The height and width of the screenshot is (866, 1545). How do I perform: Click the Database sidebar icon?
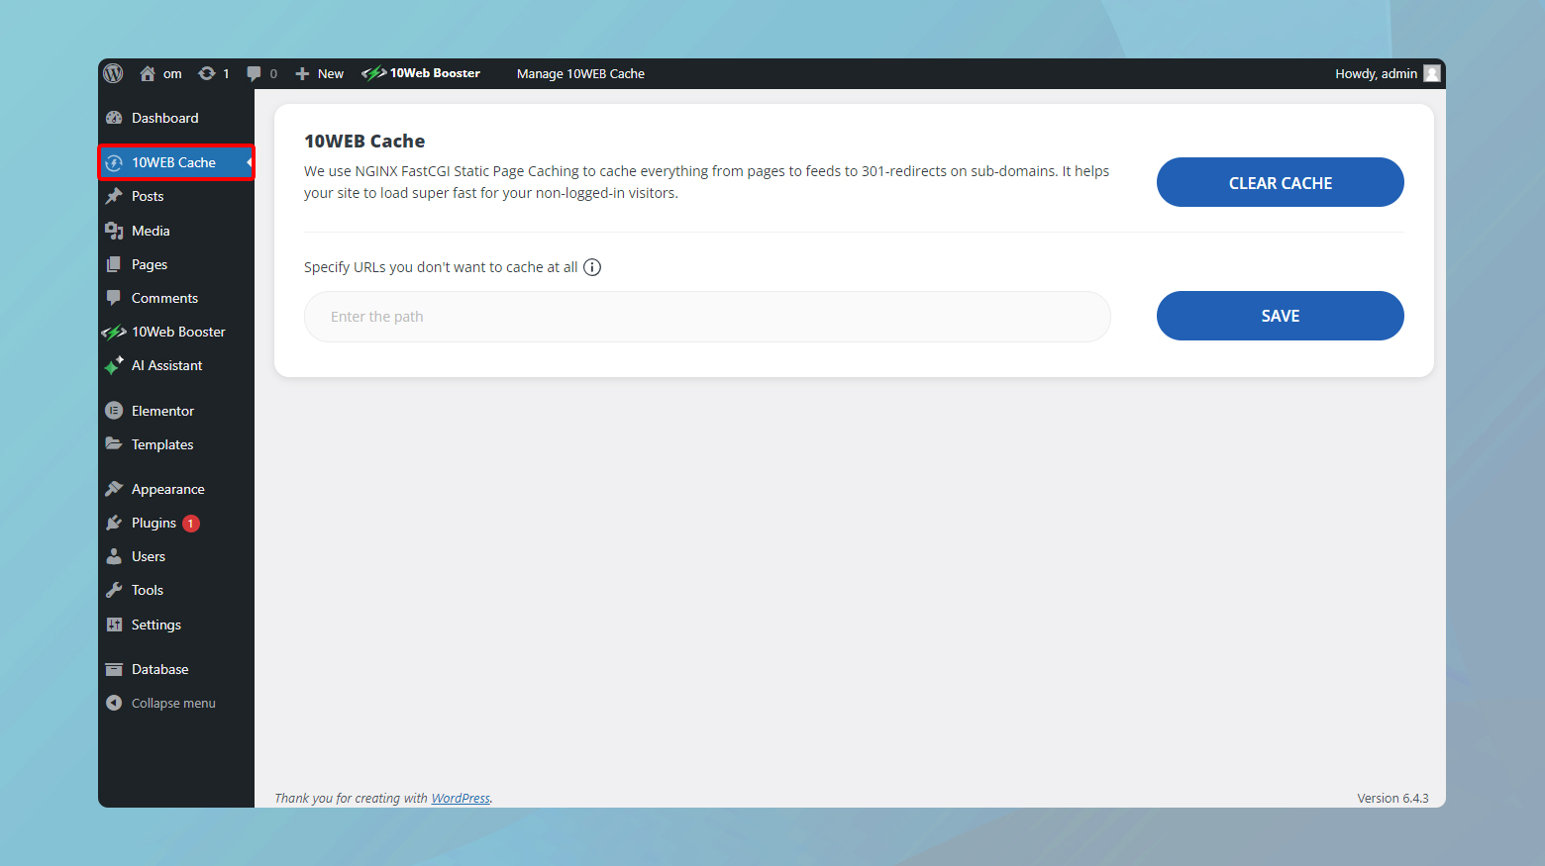pos(114,668)
